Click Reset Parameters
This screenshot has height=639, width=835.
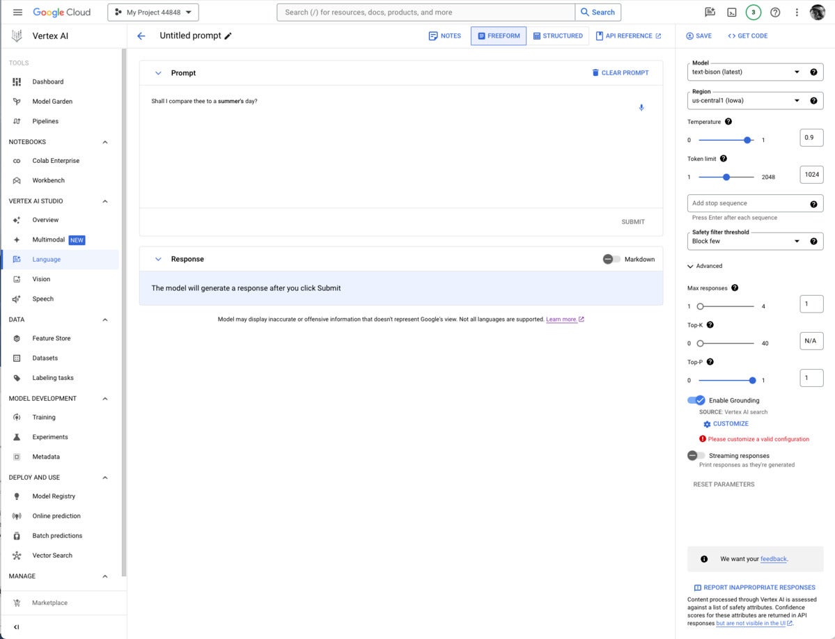click(x=724, y=484)
